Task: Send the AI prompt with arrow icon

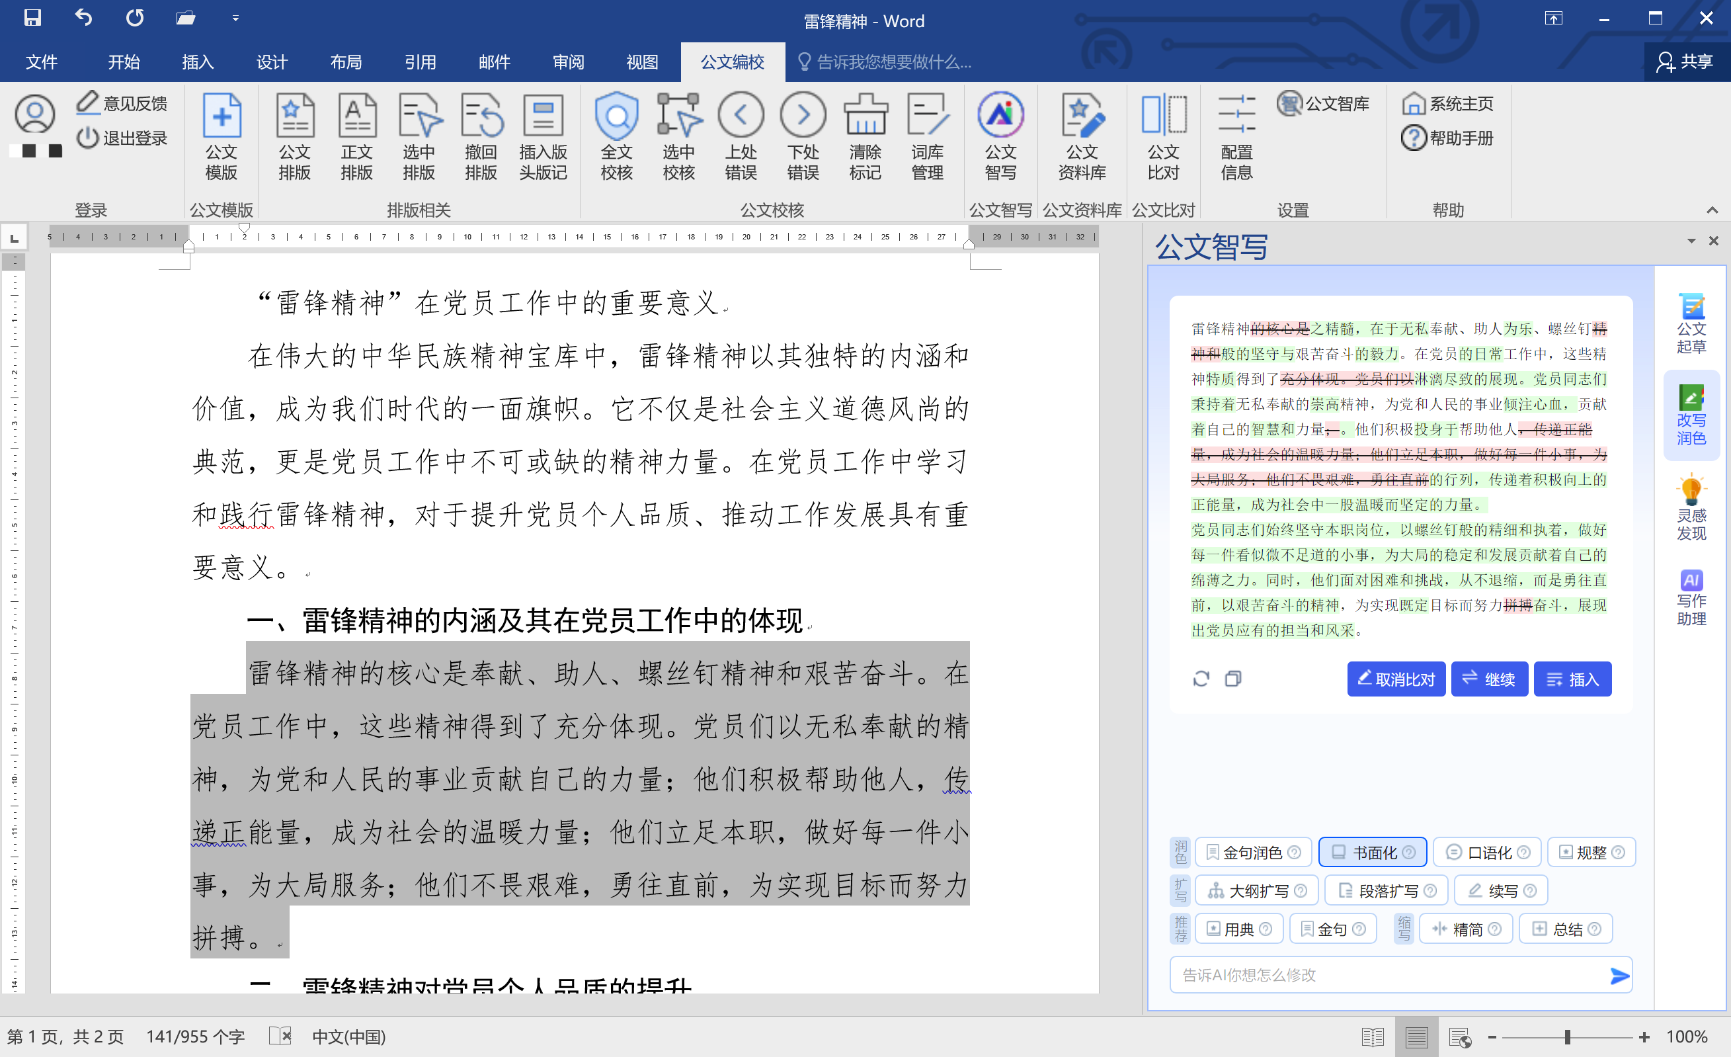Action: point(1619,976)
